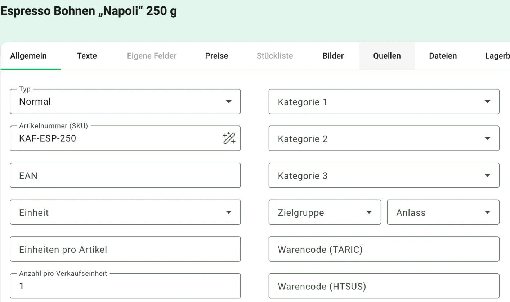The height and width of the screenshot is (302, 510).
Task: Generate SKU with the magic wand icon
Action: click(x=229, y=138)
